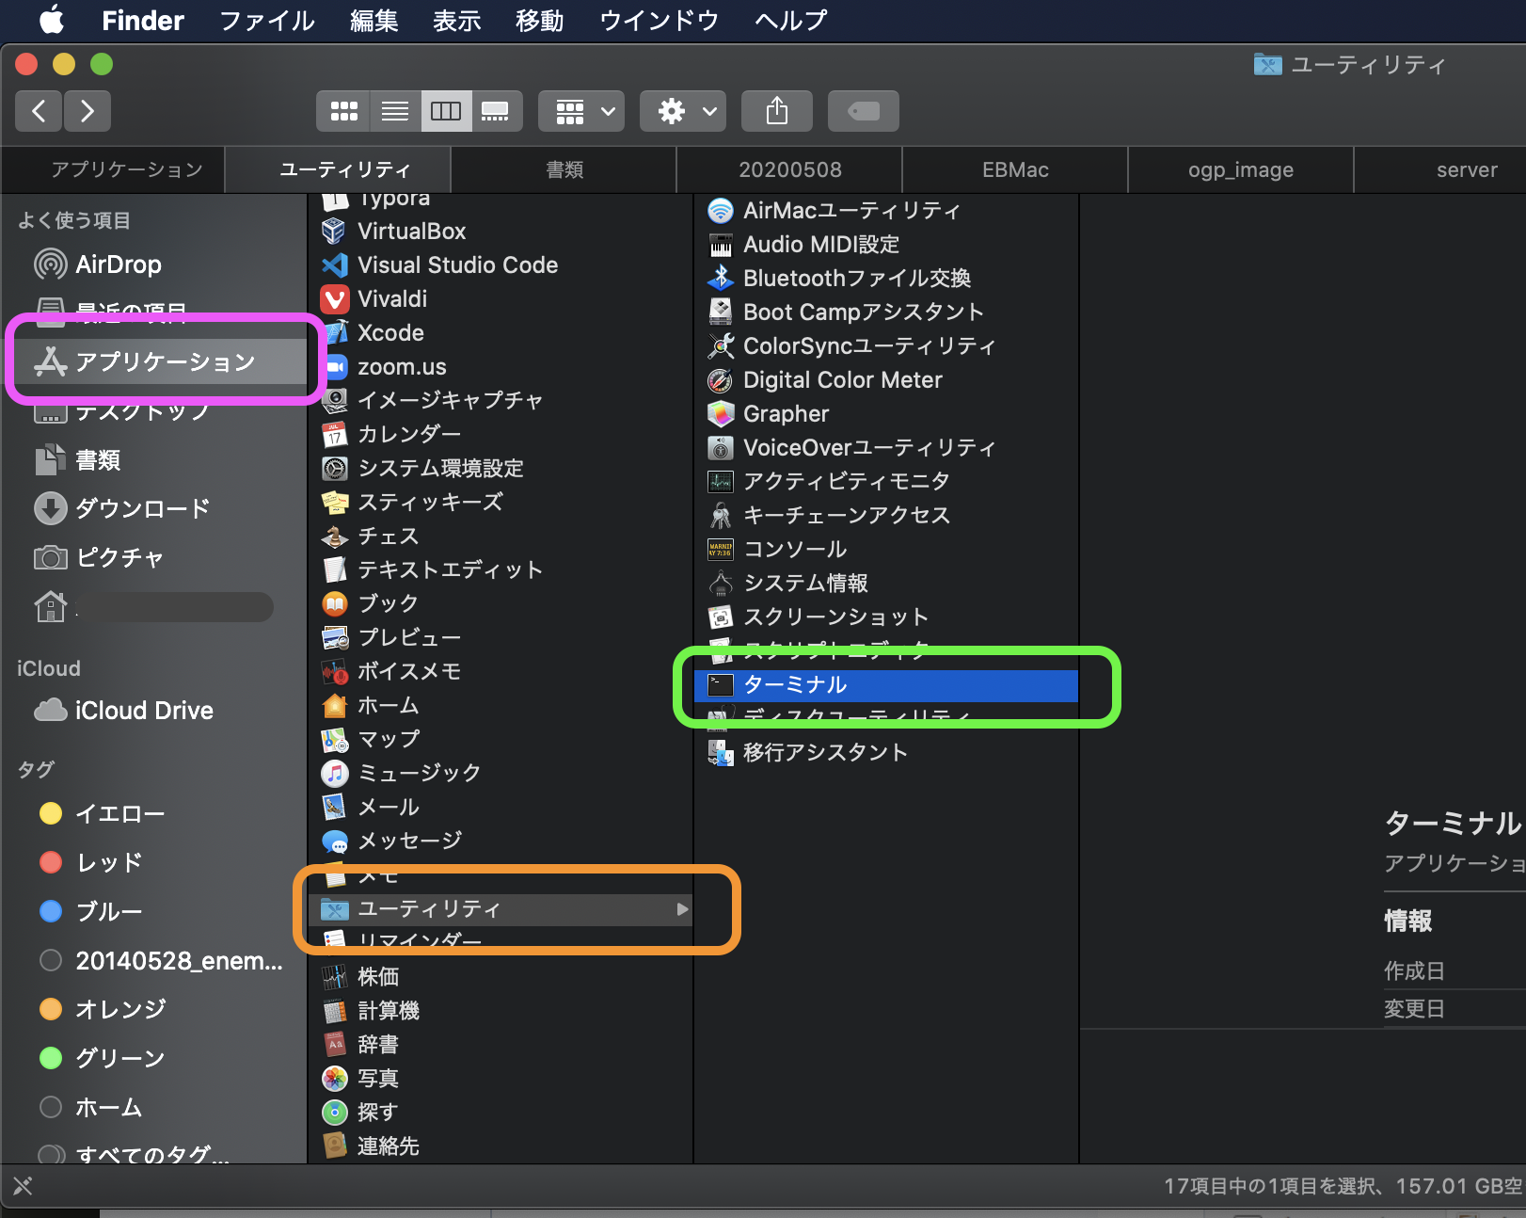
Task: Open the 表示 menu
Action: coord(456,20)
